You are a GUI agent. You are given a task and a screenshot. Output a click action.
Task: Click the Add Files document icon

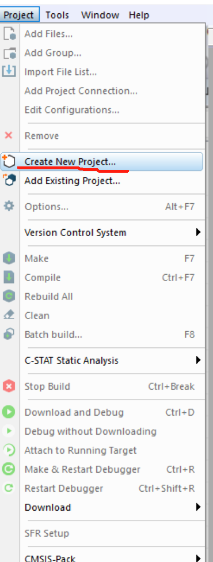click(9, 34)
